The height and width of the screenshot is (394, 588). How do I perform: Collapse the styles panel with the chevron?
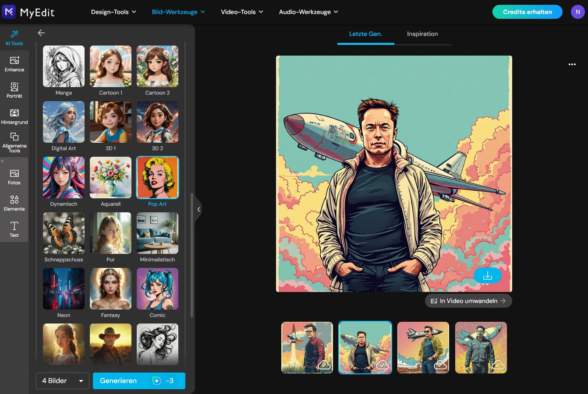pos(198,209)
